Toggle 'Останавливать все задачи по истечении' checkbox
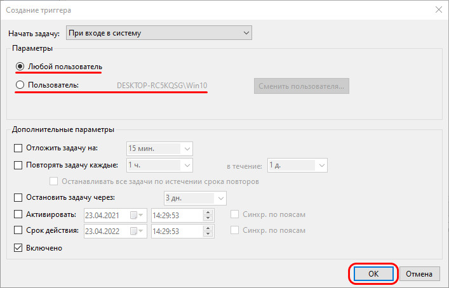 click(x=53, y=181)
